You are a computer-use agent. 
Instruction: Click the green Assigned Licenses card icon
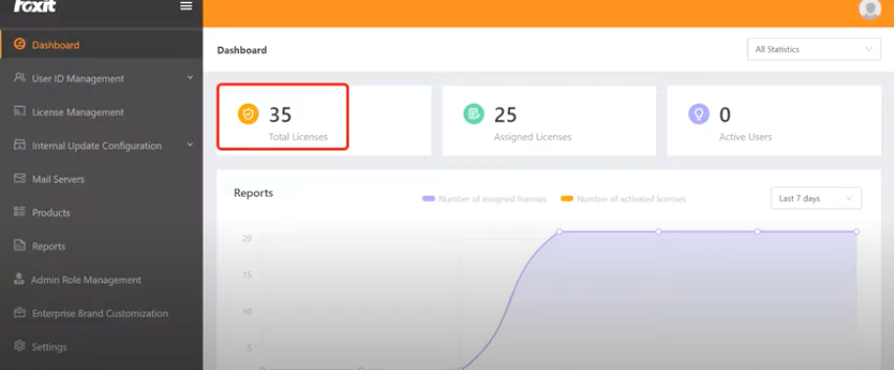point(473,114)
